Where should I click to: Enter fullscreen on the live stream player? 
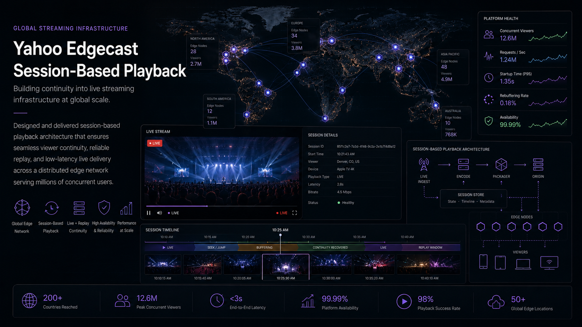point(294,213)
